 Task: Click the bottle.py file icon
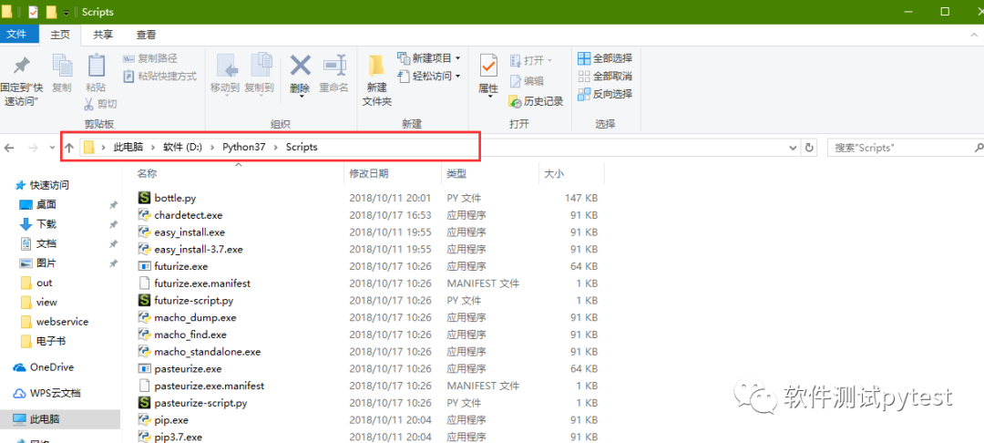pyautogui.click(x=144, y=198)
